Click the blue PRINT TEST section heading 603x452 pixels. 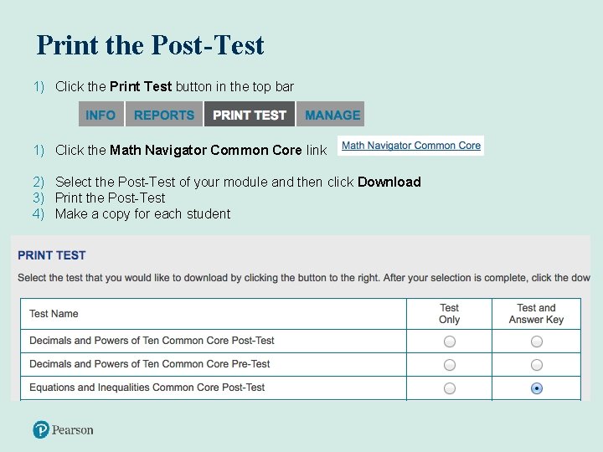point(52,255)
